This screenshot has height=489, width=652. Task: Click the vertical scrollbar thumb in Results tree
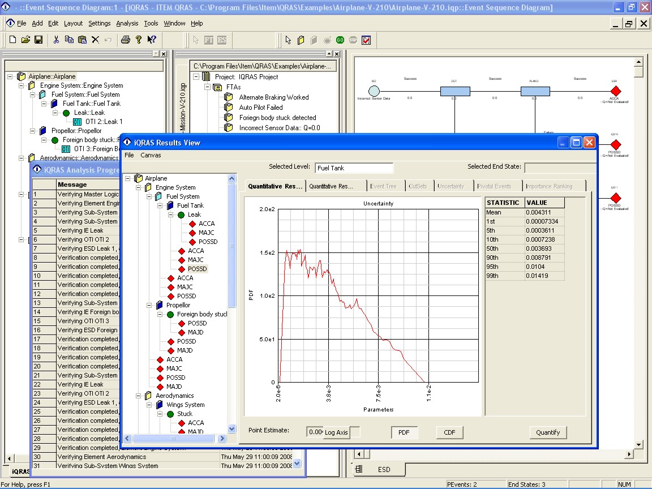click(x=231, y=245)
